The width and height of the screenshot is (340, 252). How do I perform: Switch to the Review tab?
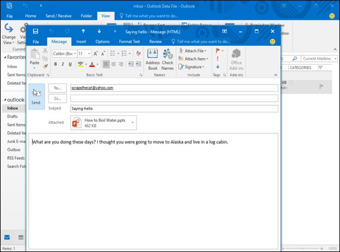coord(155,42)
